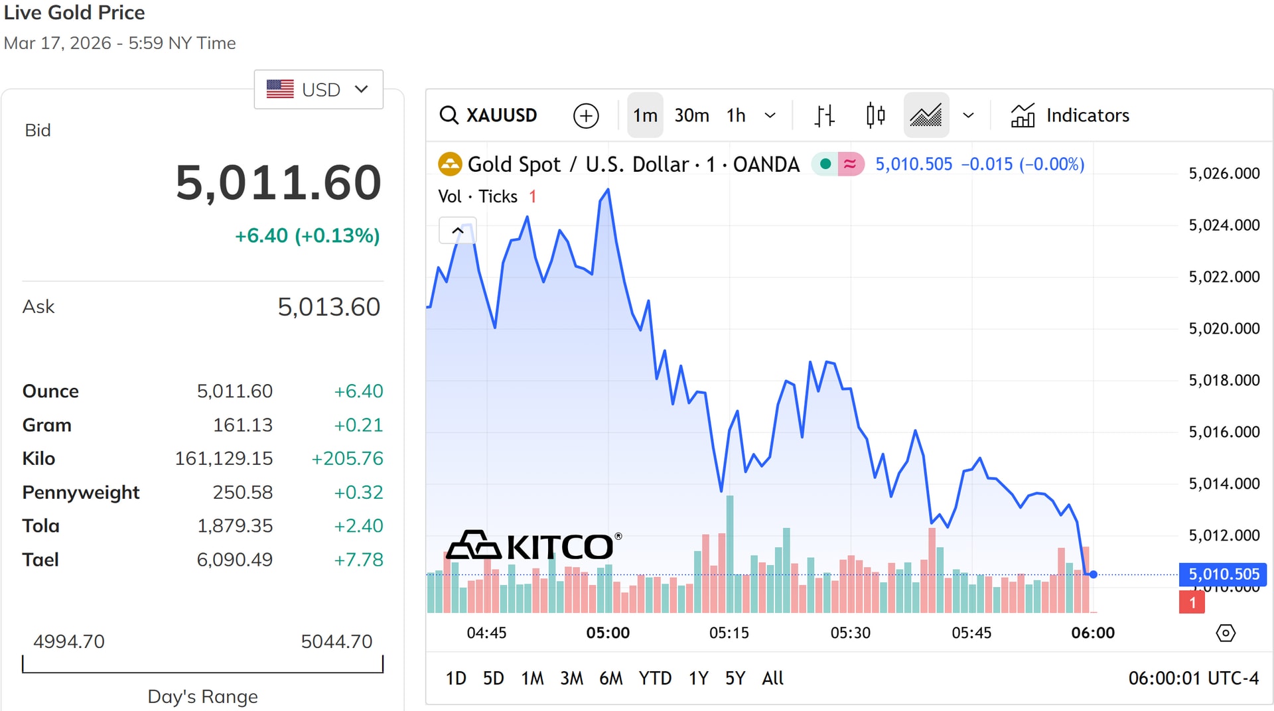Toggle the green market status indicator

point(825,164)
